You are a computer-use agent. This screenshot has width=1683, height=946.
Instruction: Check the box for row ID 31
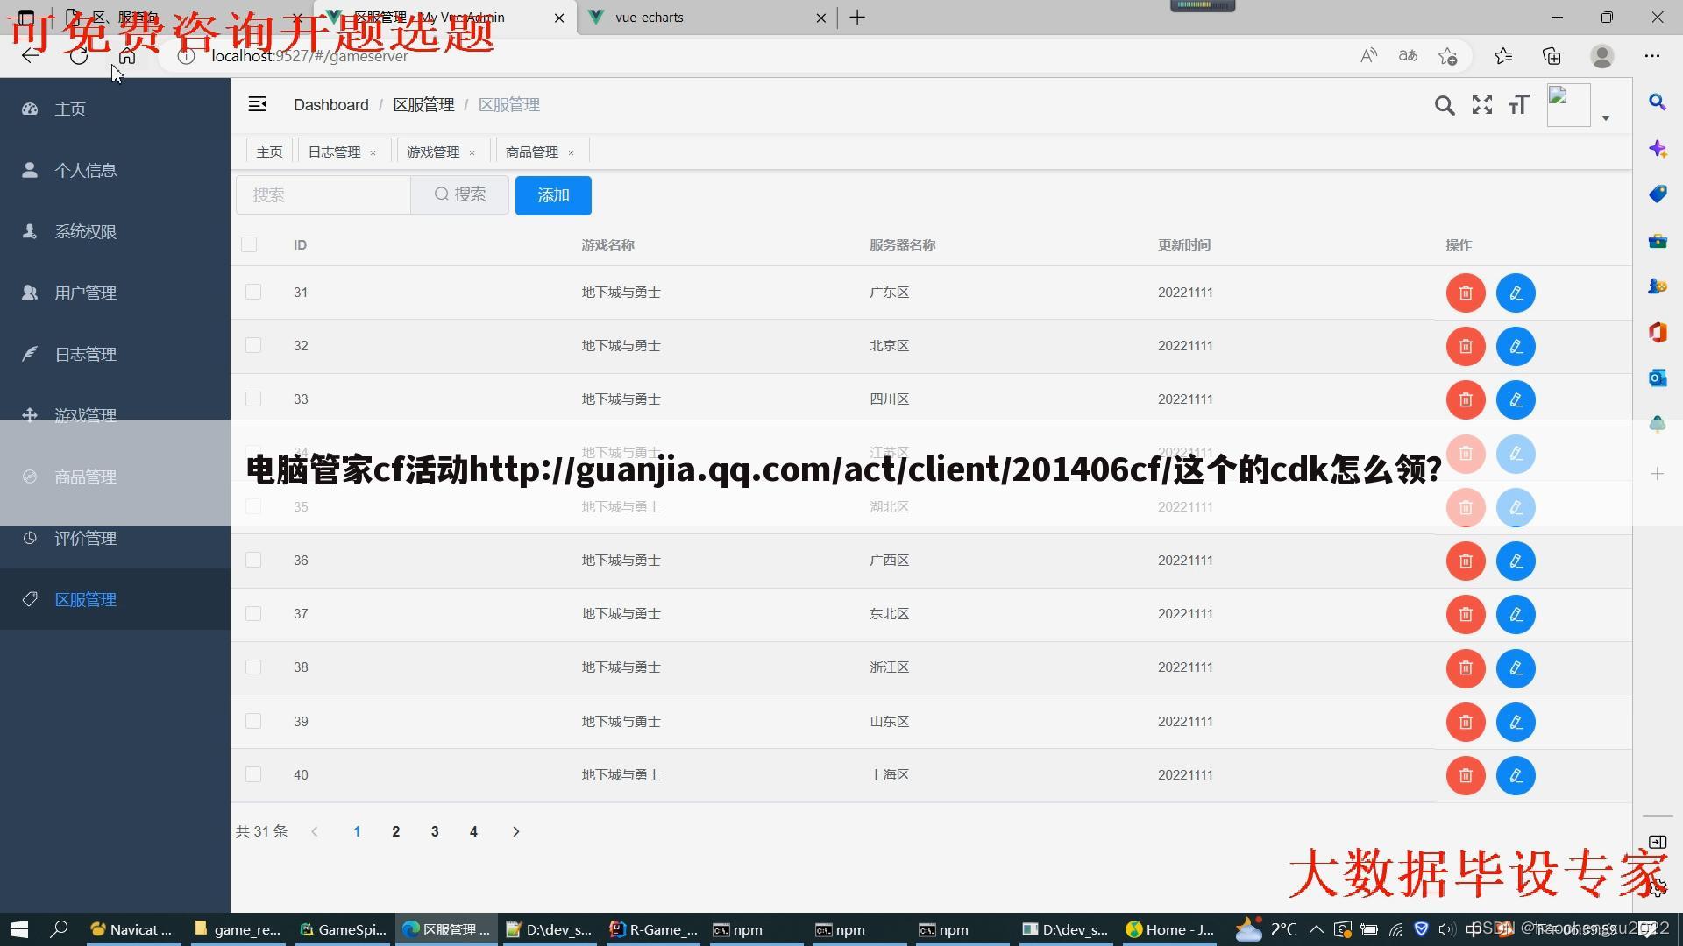click(x=253, y=292)
